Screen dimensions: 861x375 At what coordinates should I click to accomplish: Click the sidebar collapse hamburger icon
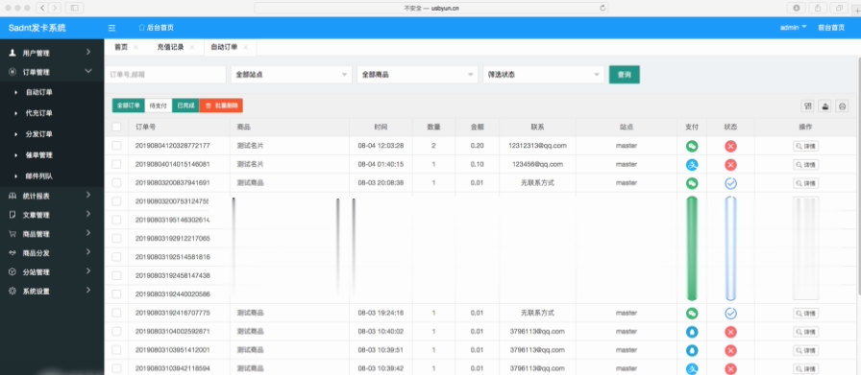click(x=111, y=28)
